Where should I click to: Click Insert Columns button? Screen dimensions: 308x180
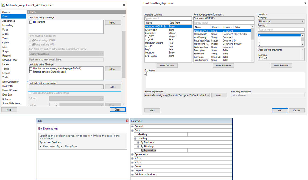167,65
